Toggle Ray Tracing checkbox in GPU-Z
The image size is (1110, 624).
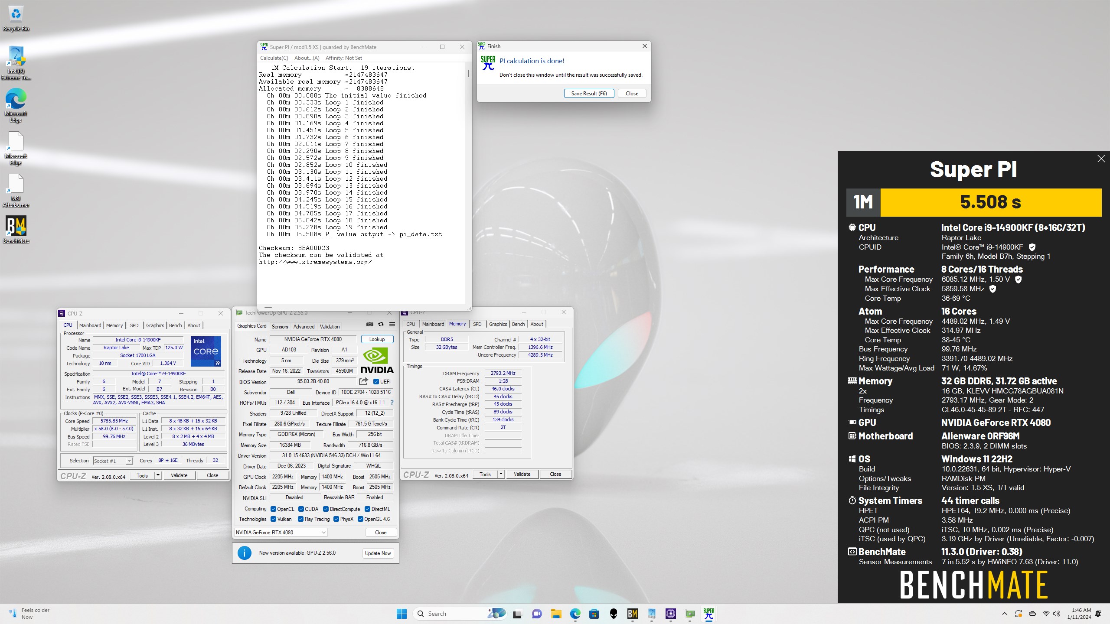300,519
